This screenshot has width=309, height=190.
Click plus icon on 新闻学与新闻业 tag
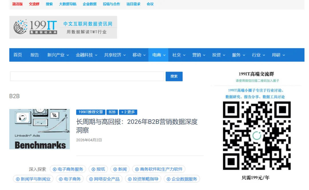tap(17, 179)
